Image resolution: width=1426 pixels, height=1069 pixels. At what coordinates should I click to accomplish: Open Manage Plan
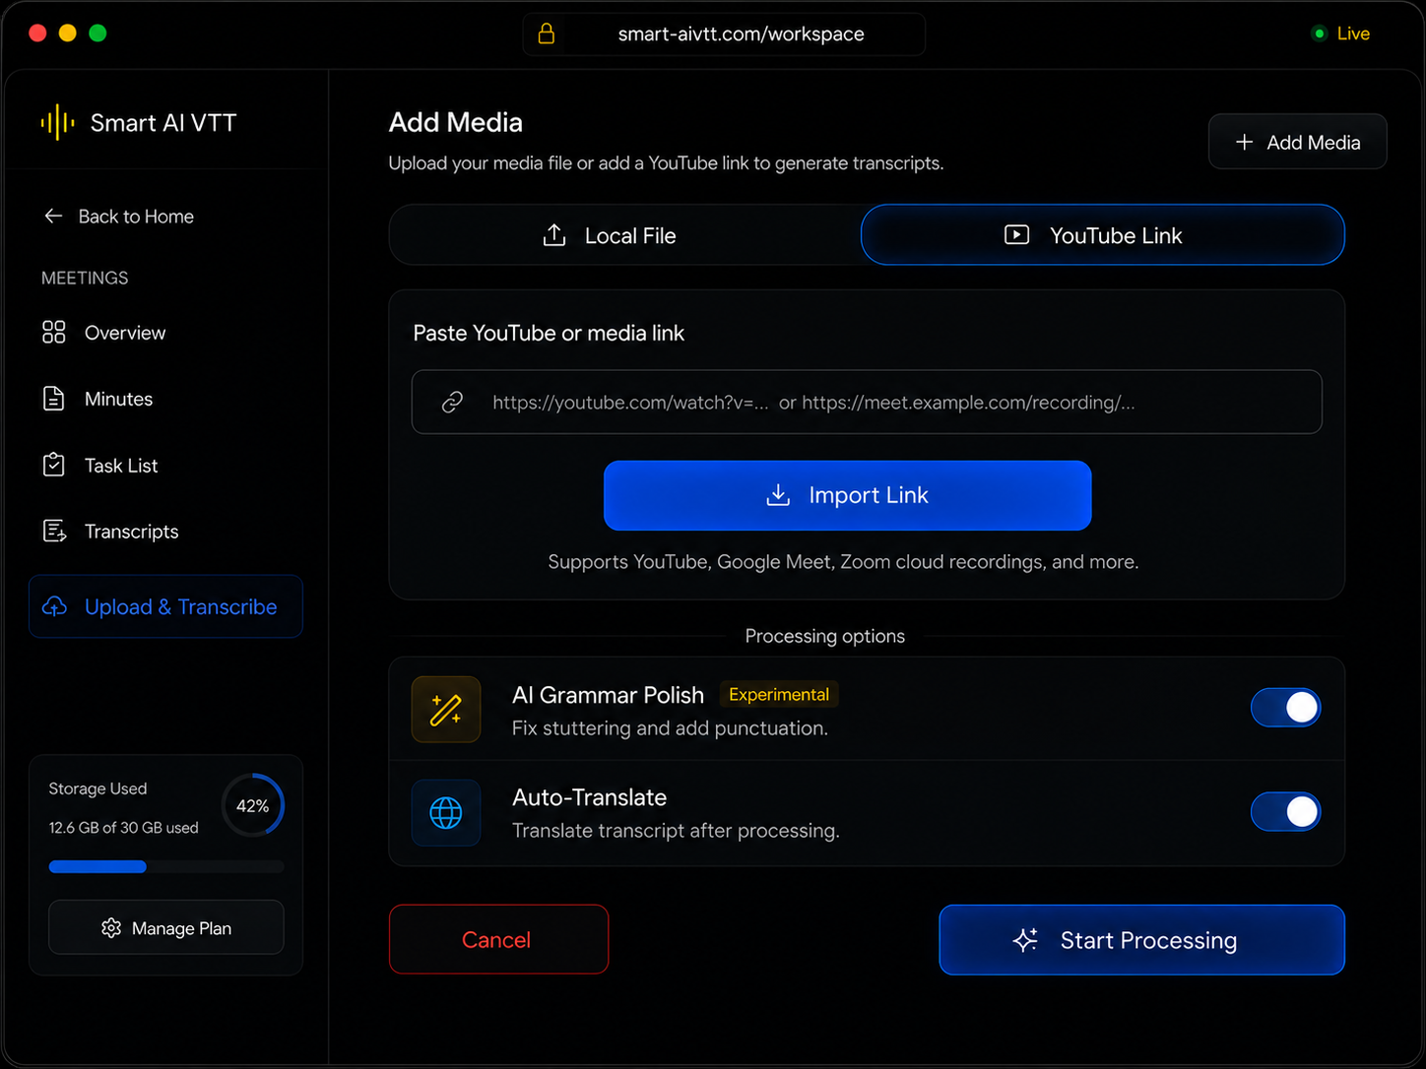pyautogui.click(x=166, y=927)
